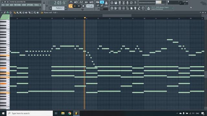The width and height of the screenshot is (207, 116).
Task: Toggle the highlighted auto-scroll arrow button
Action: (x=102, y=2)
